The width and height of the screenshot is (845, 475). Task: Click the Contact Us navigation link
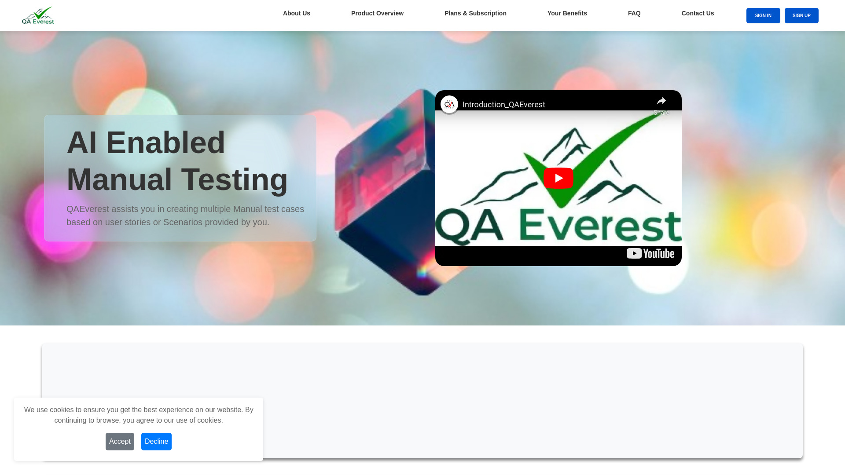[698, 13]
